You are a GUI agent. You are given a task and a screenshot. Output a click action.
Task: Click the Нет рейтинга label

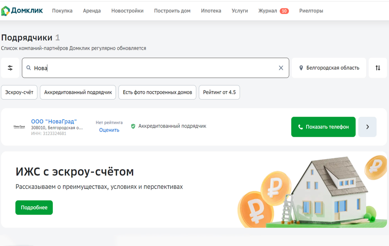click(x=109, y=122)
